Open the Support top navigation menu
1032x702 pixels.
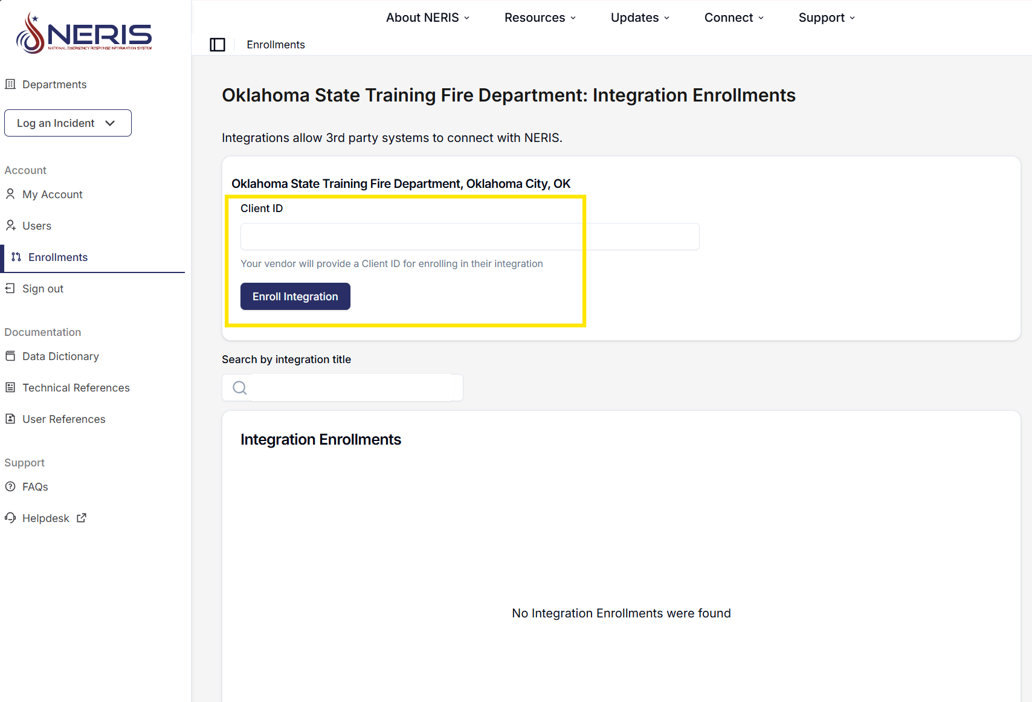(x=827, y=18)
